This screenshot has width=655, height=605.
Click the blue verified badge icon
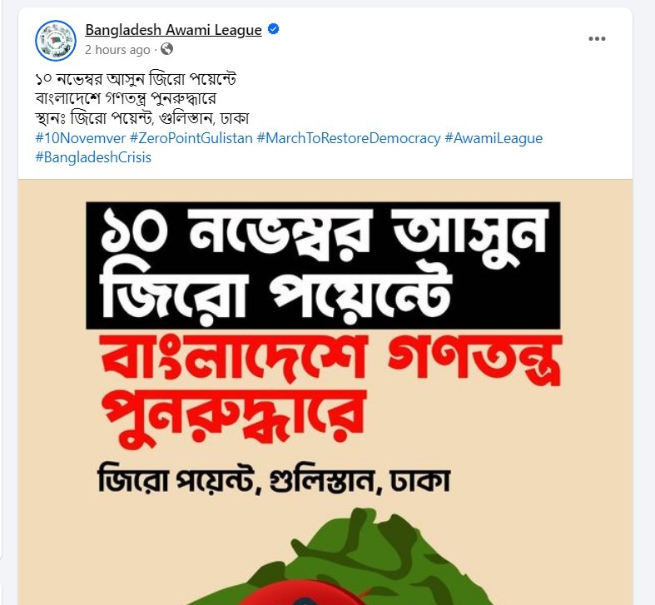click(x=274, y=29)
